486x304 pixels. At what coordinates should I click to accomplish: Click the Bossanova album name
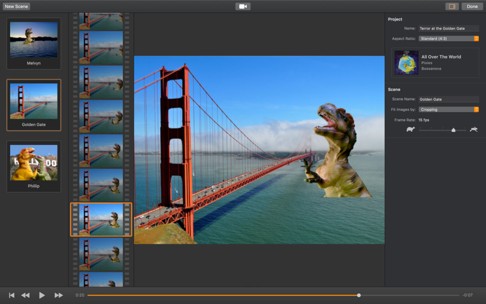(x=431, y=69)
